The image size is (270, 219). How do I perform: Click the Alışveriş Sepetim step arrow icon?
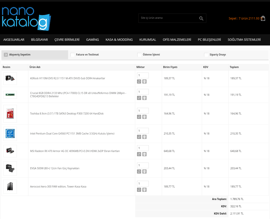click(x=6, y=55)
